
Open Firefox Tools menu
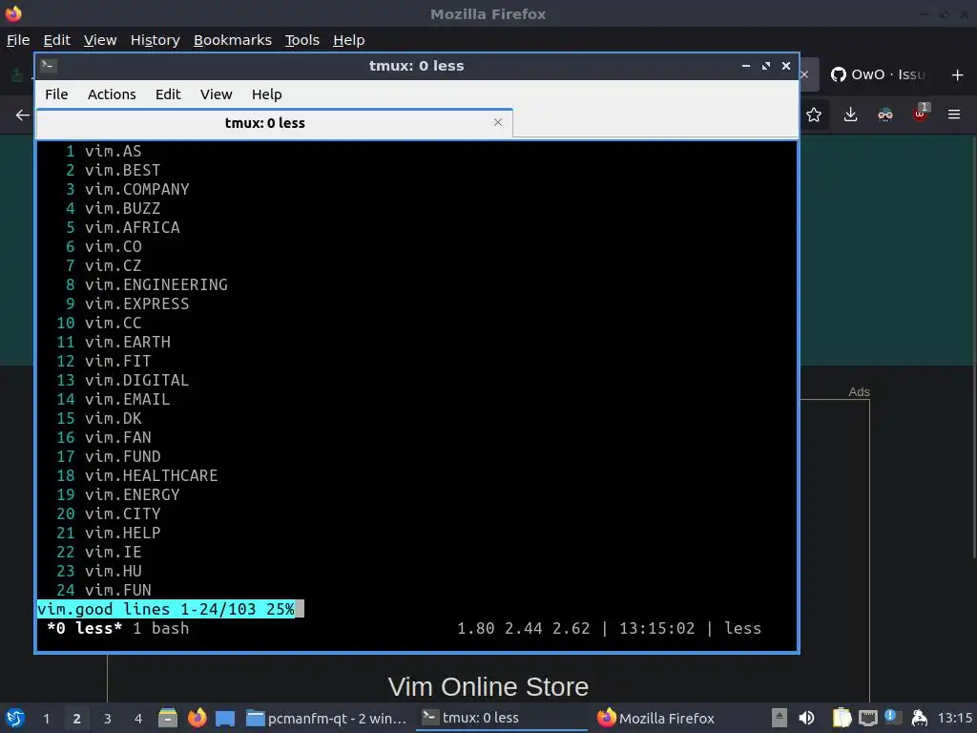click(x=302, y=40)
